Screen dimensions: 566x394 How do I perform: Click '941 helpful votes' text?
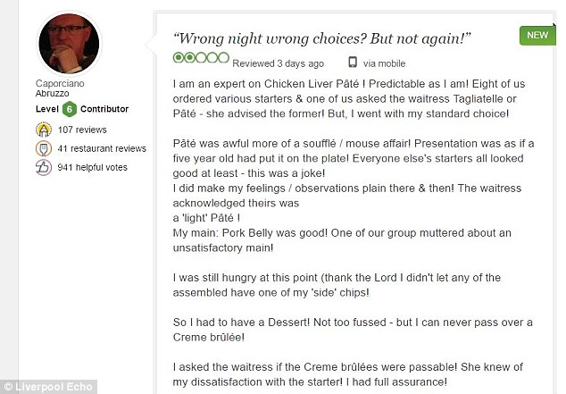point(93,167)
